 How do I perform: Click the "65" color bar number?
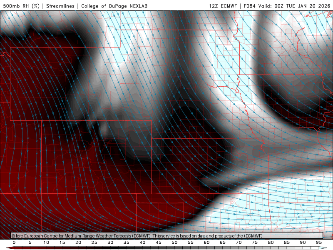tap(222, 242)
